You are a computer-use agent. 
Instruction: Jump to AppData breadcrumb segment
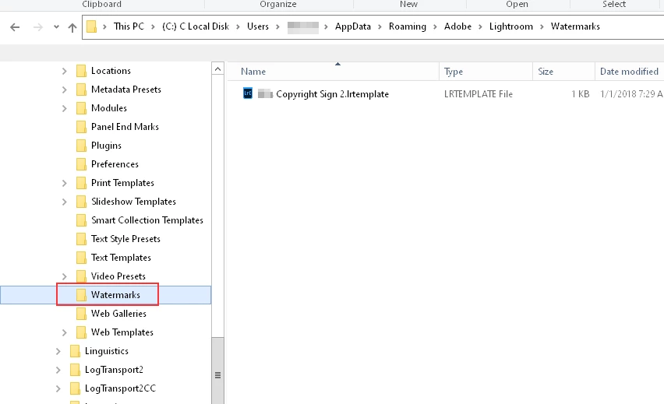pos(353,26)
